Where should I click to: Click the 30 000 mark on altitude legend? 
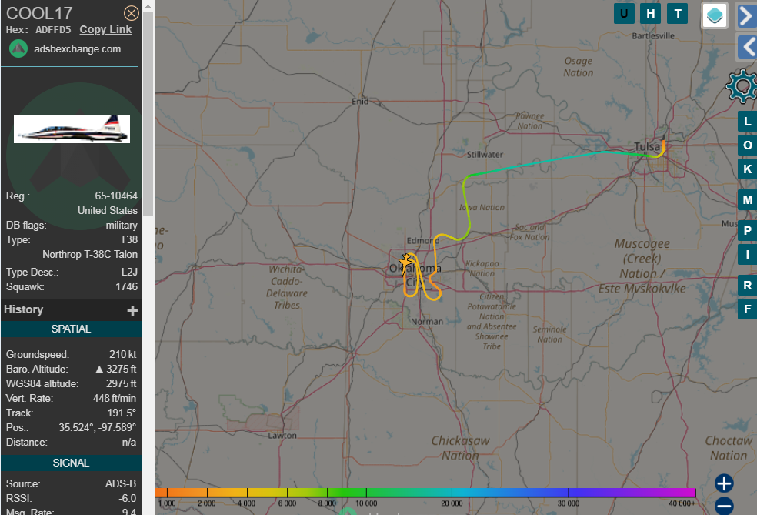tap(569, 503)
